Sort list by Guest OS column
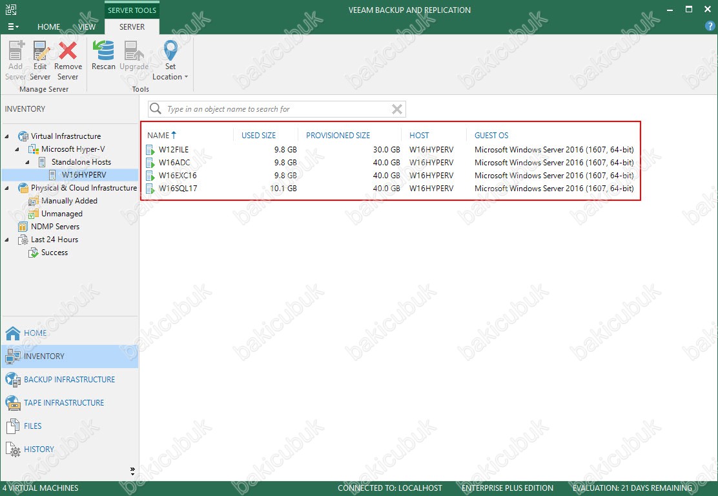The width and height of the screenshot is (718, 496). point(491,136)
